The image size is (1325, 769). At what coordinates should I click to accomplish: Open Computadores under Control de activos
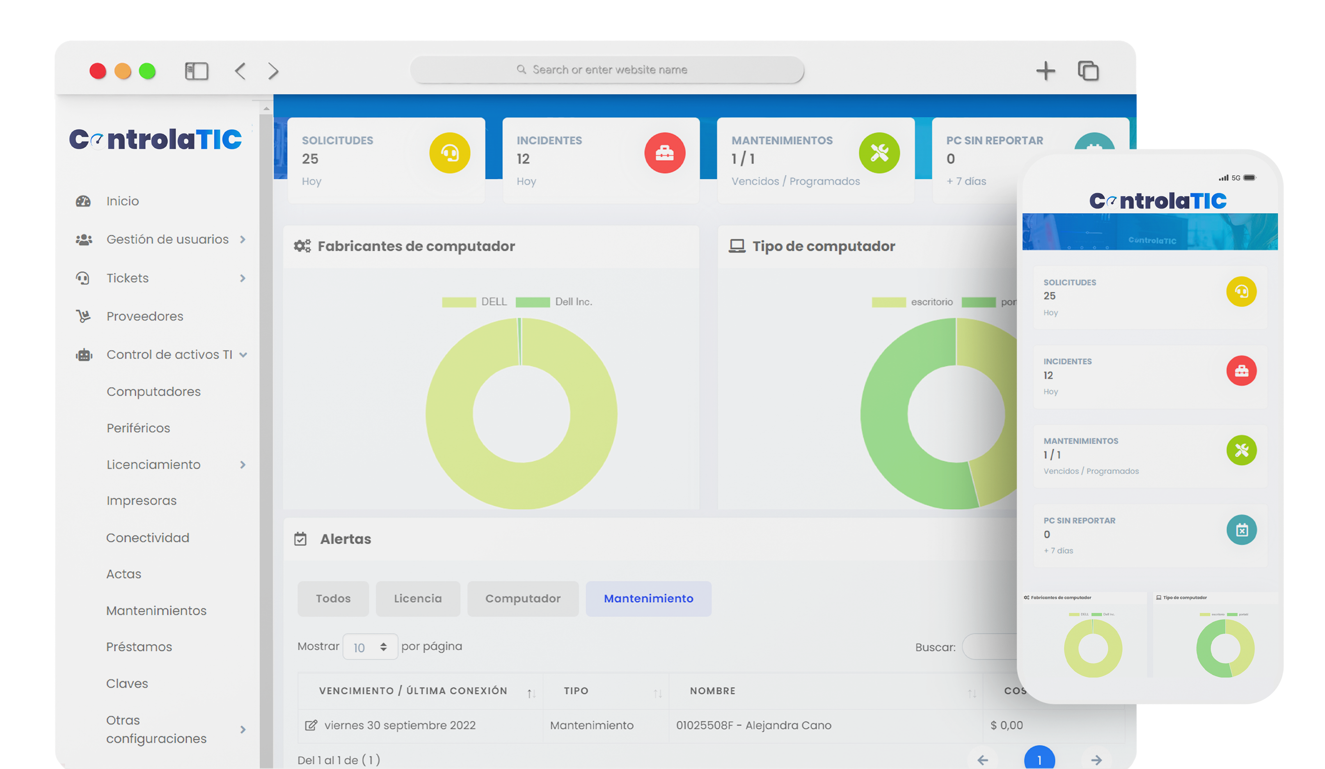point(154,392)
